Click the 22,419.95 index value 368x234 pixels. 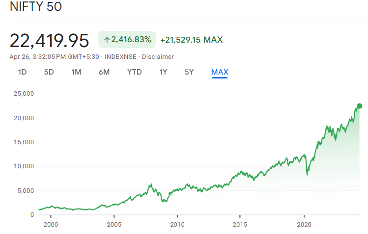(49, 40)
